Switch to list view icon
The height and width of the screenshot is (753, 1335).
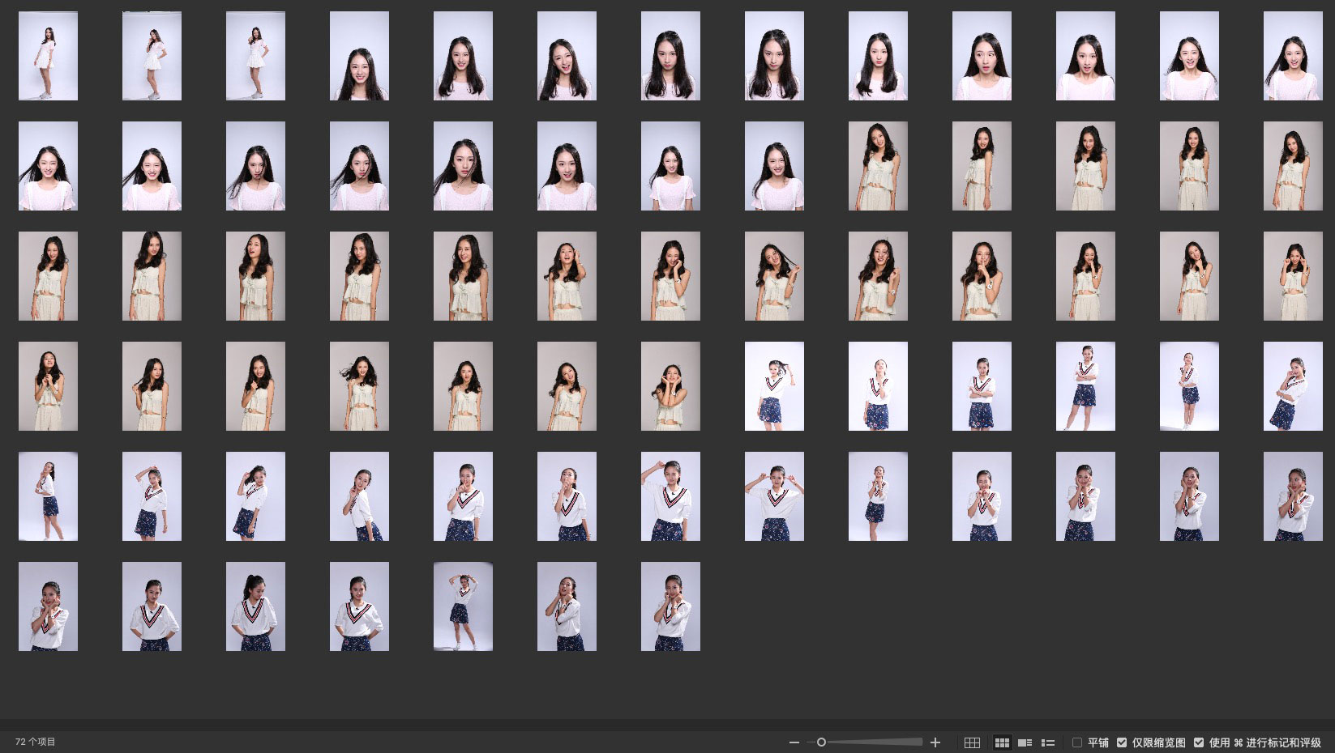(1048, 742)
